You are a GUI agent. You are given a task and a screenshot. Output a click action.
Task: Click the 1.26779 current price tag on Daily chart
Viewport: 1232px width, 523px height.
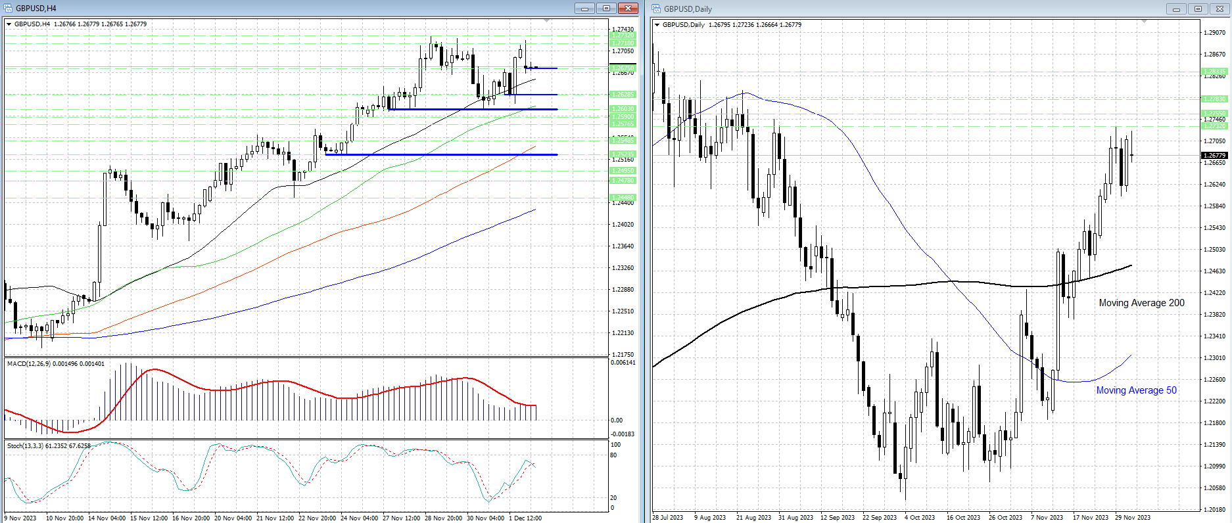(1214, 156)
